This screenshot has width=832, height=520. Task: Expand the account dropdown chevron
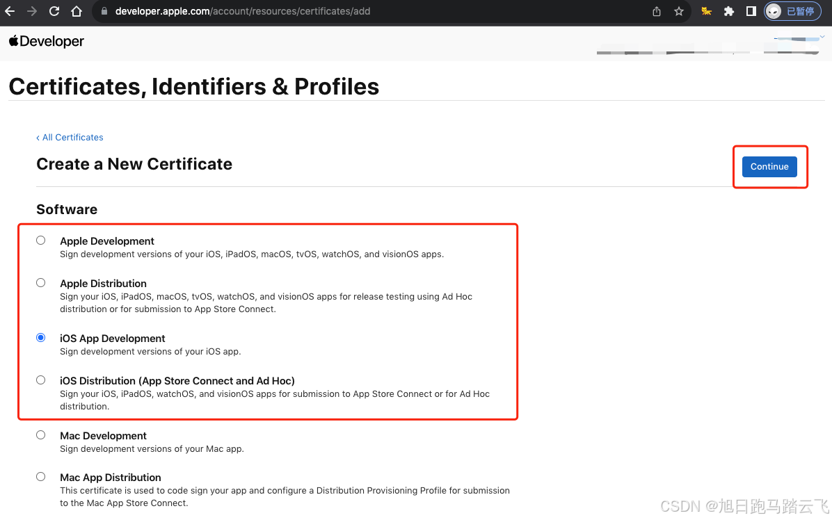point(822,37)
